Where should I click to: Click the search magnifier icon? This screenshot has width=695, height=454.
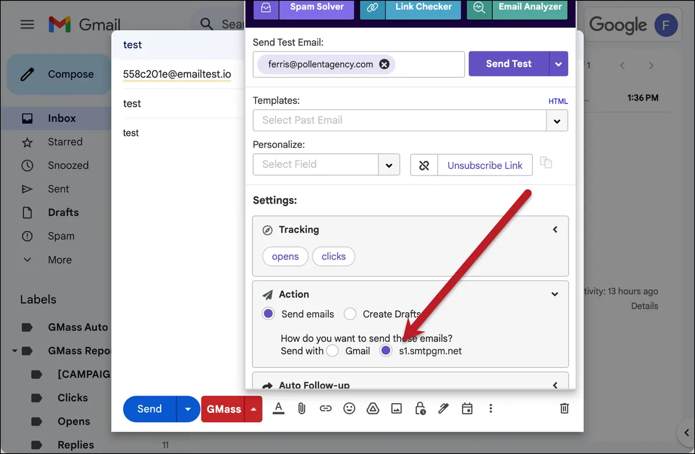coord(207,24)
